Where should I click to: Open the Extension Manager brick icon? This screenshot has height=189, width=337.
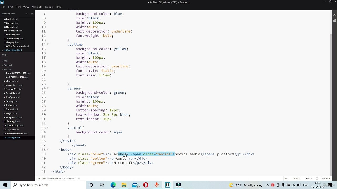[x=335, y=20]
